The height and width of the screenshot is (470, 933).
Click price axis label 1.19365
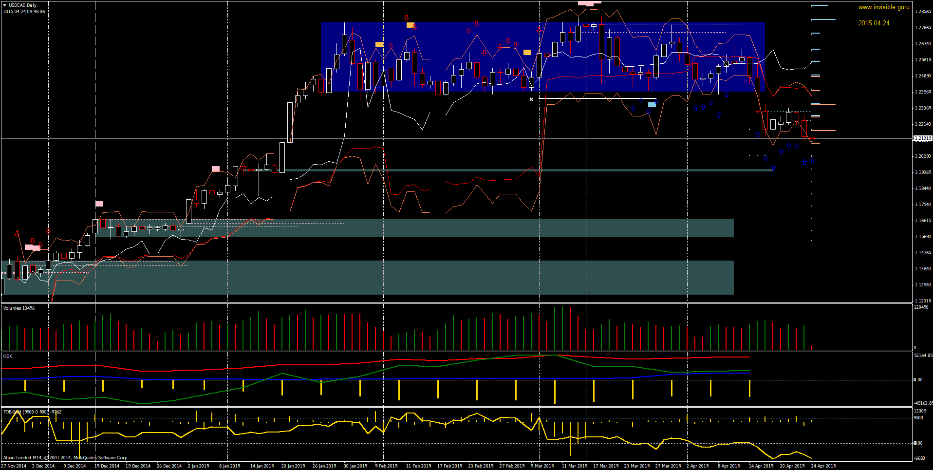click(923, 172)
